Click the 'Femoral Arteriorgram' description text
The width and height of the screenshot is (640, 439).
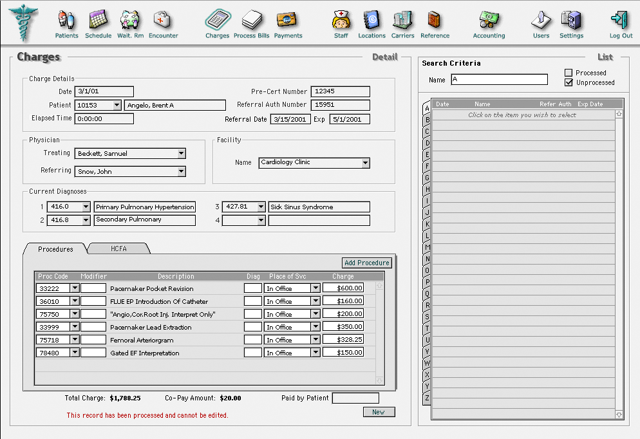142,340
